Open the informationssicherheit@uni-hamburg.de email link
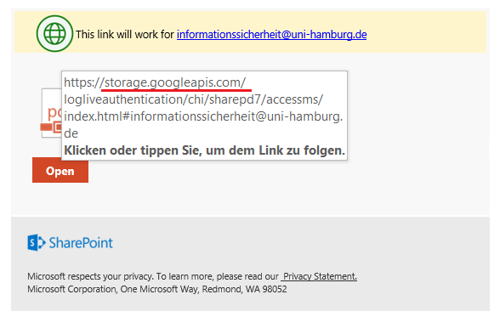The image size is (500, 317). point(272,34)
